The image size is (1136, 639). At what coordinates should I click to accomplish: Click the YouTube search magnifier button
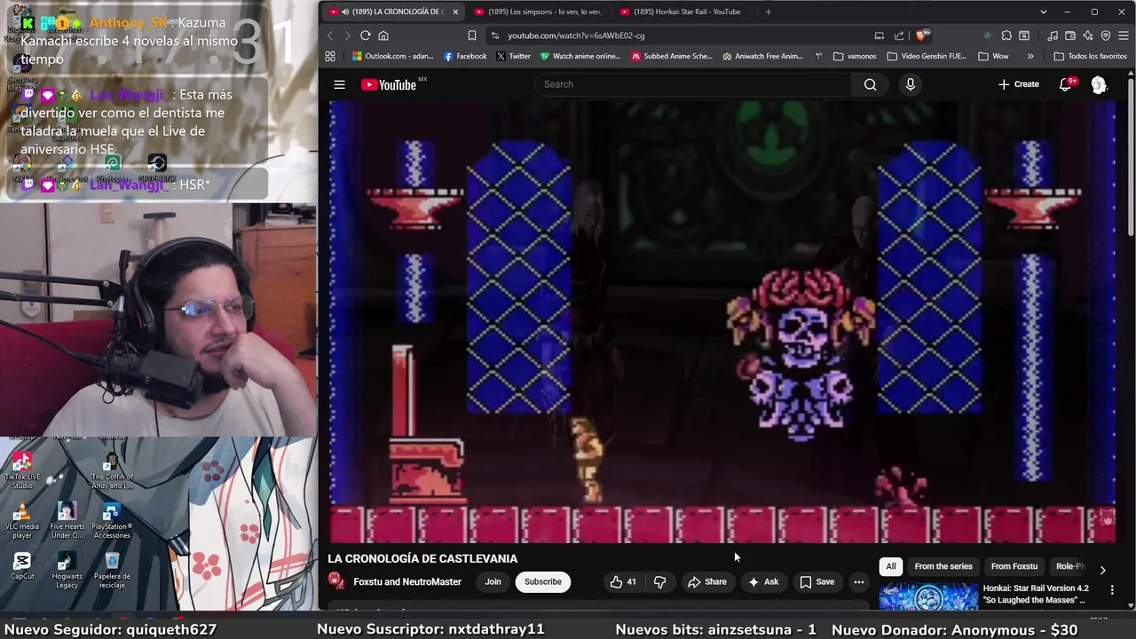click(870, 84)
